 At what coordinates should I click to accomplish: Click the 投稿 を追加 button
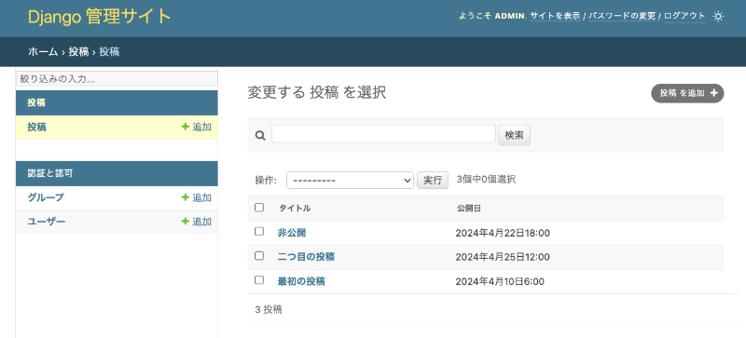click(x=687, y=93)
